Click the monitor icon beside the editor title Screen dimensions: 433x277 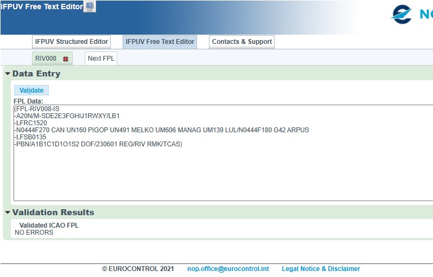[90, 7]
